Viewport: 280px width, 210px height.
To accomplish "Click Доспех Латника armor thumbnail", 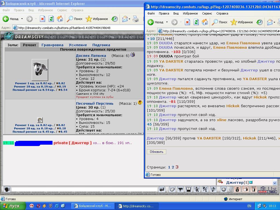I will [x=40, y=70].
